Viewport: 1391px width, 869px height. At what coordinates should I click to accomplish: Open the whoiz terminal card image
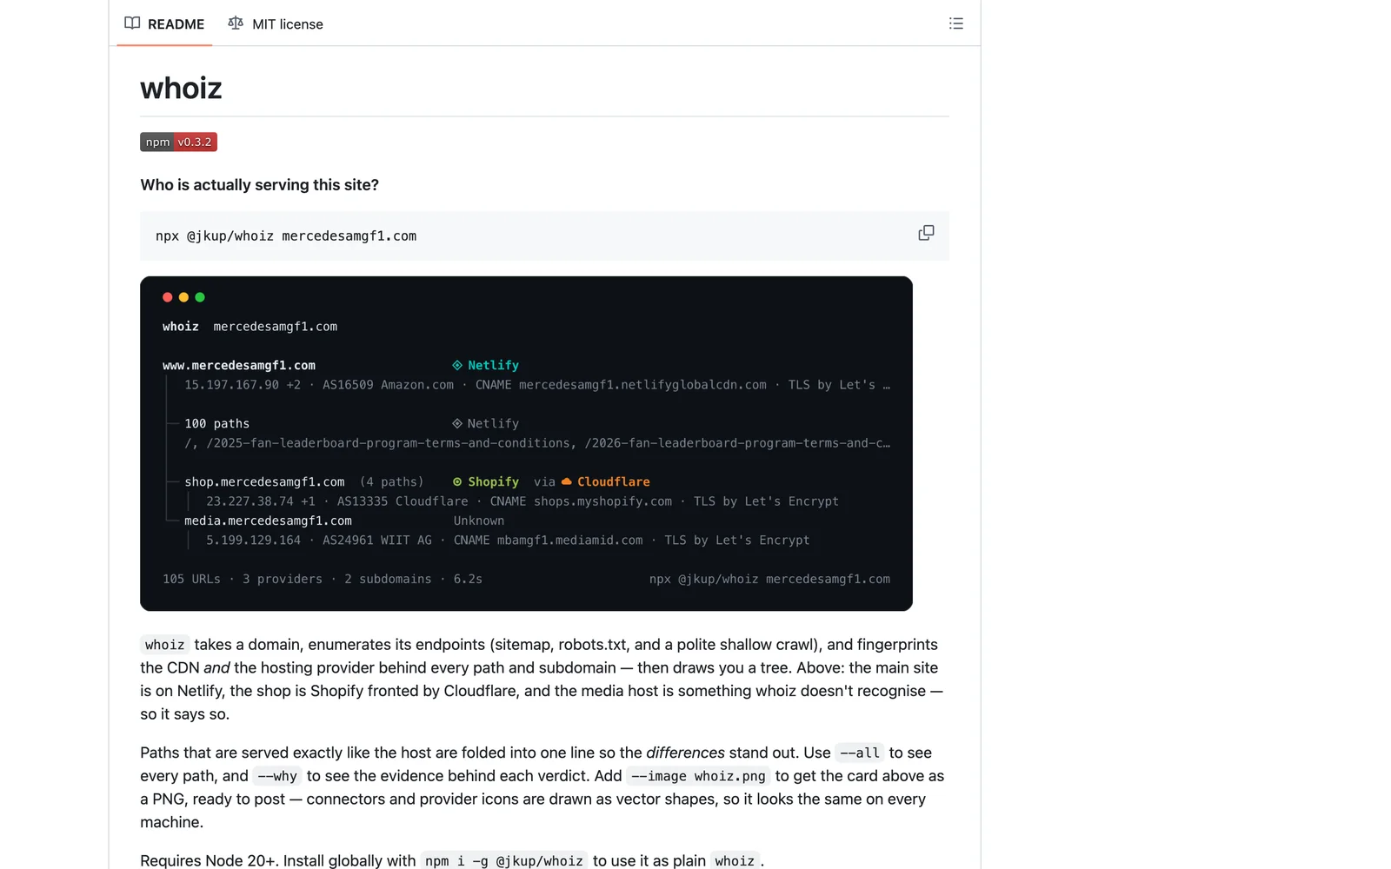[526, 443]
